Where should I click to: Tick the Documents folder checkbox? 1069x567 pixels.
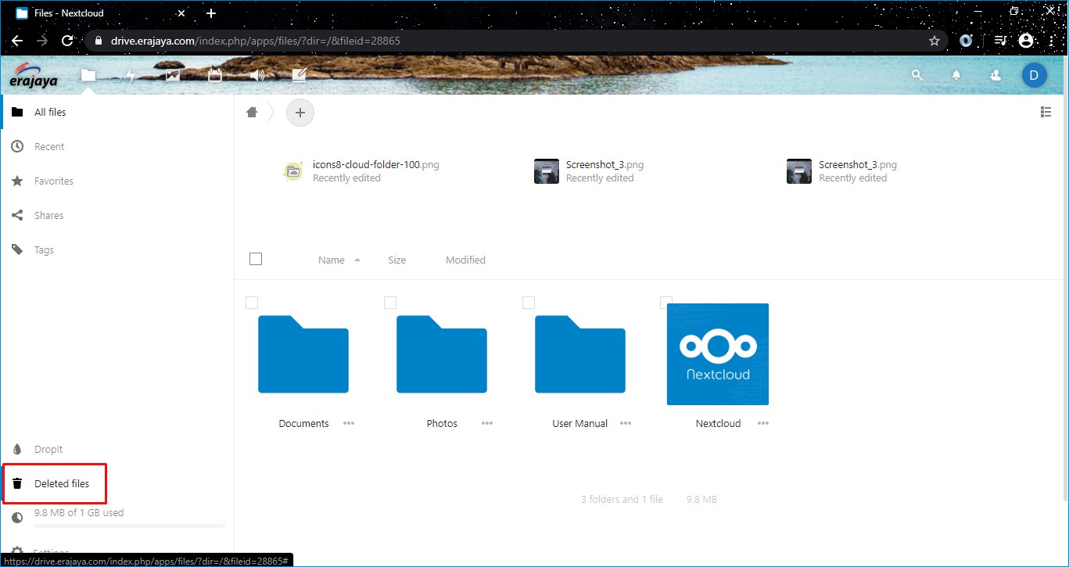click(x=252, y=303)
